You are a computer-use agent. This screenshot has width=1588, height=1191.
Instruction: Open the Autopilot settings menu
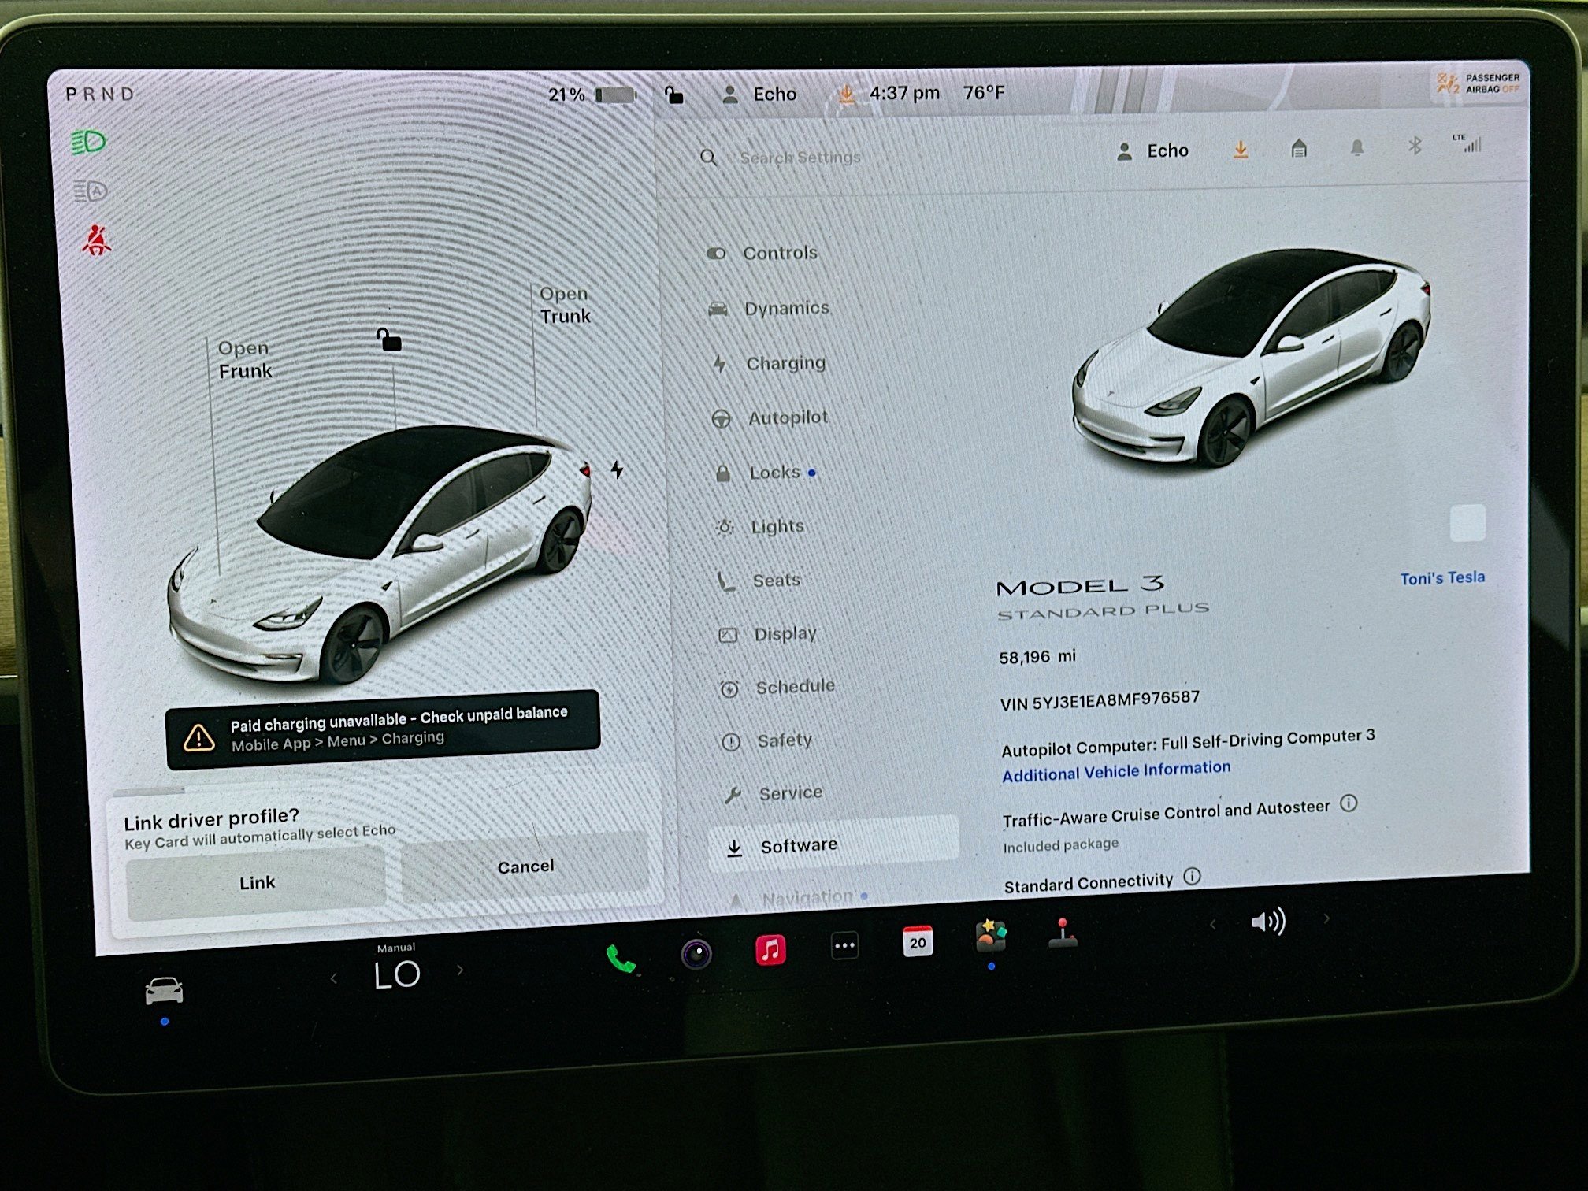770,417
